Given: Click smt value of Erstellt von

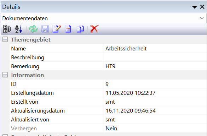Looking at the screenshot, I should coord(110,102).
